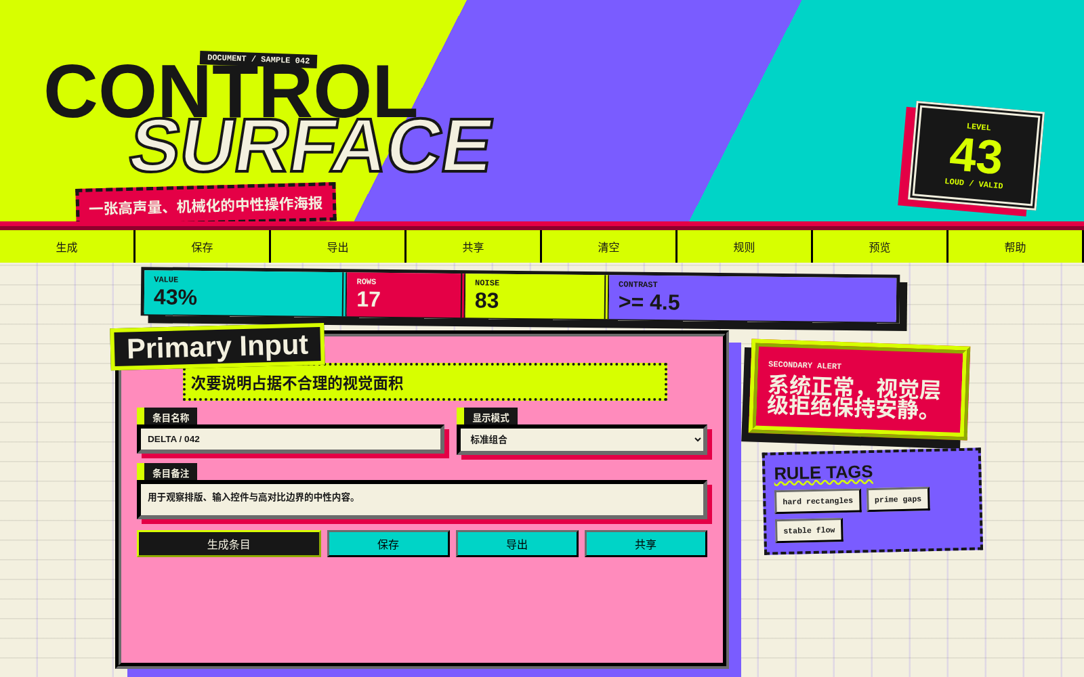The height and width of the screenshot is (677, 1084).
Task: Click the Primary Input panel heading
Action: coord(217,347)
